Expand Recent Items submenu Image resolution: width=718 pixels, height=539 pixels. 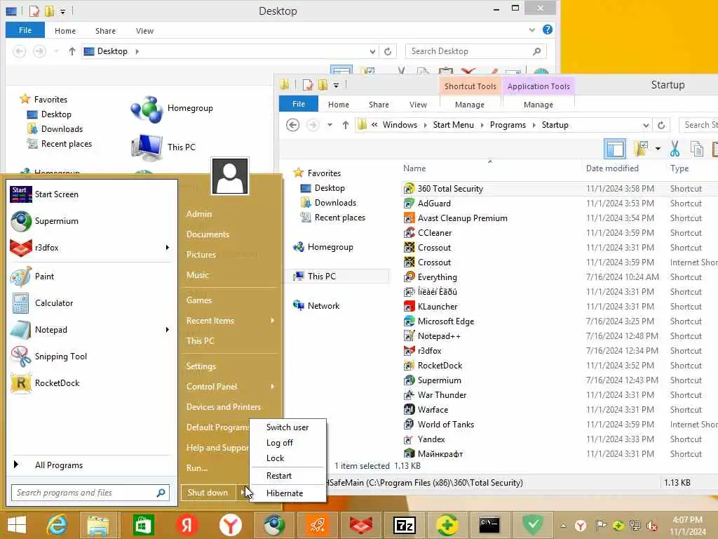[x=273, y=320]
